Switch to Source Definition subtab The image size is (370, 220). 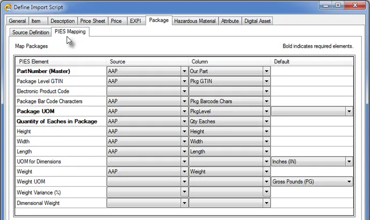tap(31, 32)
